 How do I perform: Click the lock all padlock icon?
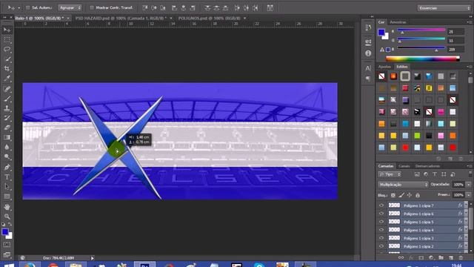click(418, 195)
